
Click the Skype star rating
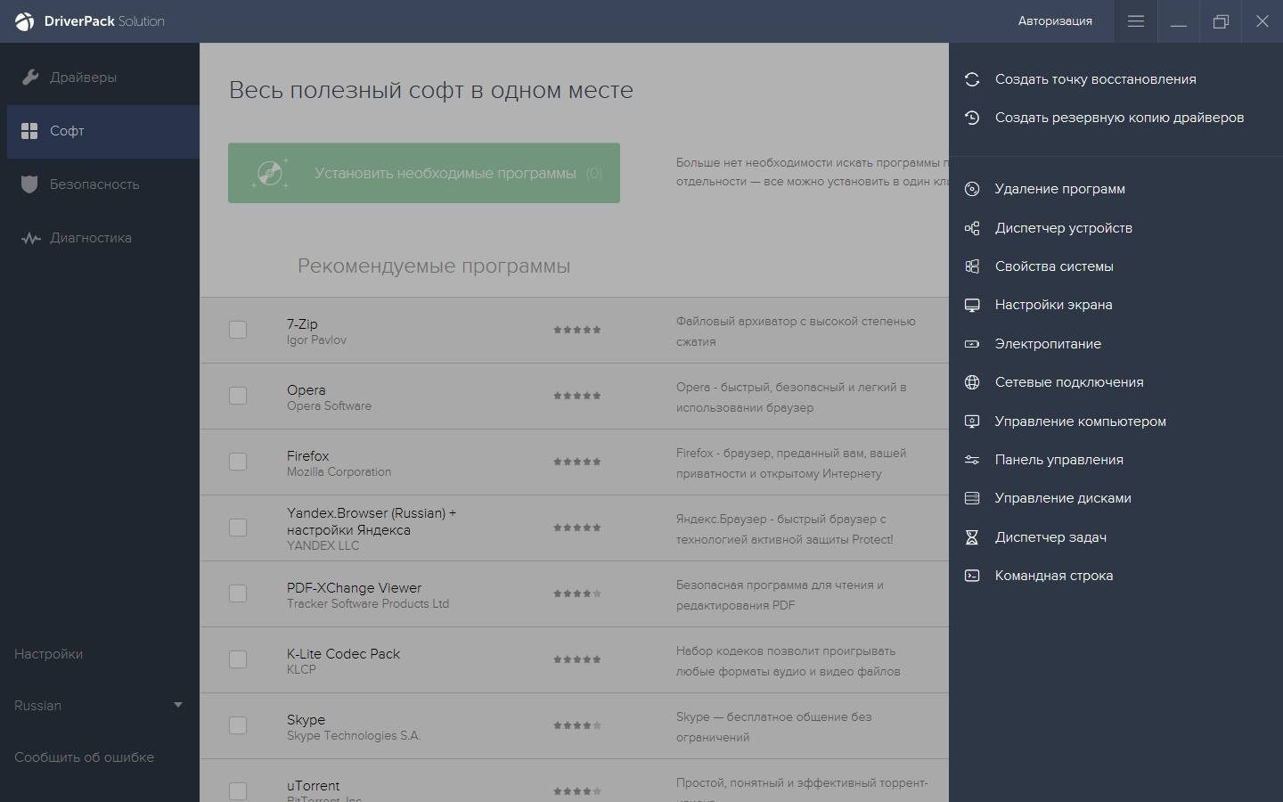pos(577,725)
